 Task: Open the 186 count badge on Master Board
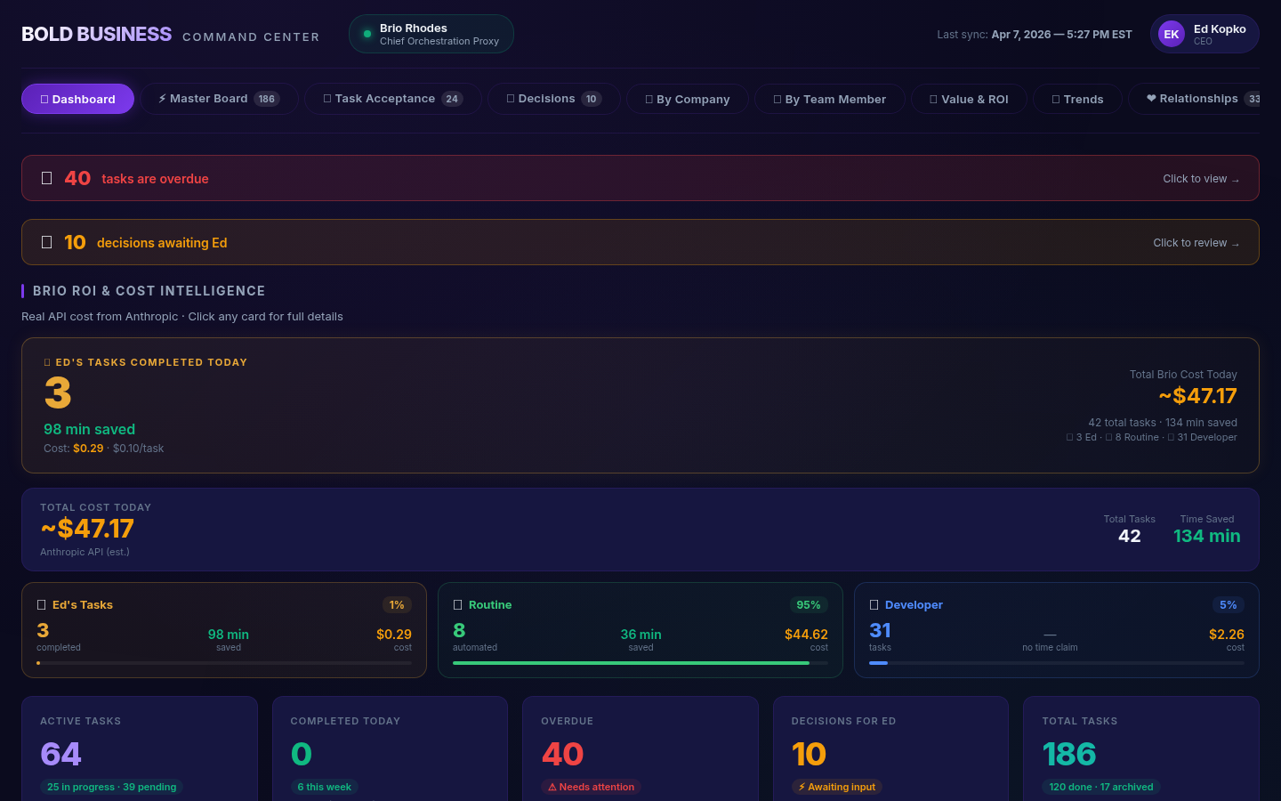click(268, 99)
